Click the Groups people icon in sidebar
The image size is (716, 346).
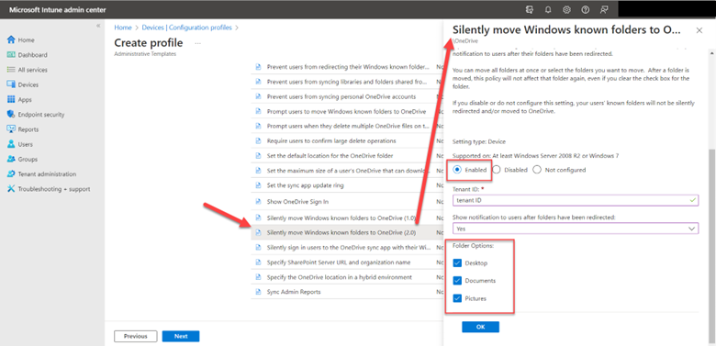11,160
